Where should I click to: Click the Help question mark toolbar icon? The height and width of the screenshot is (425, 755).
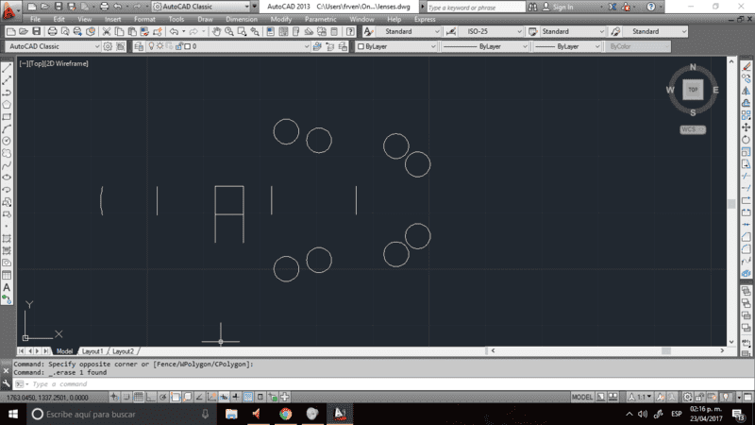pos(350,32)
